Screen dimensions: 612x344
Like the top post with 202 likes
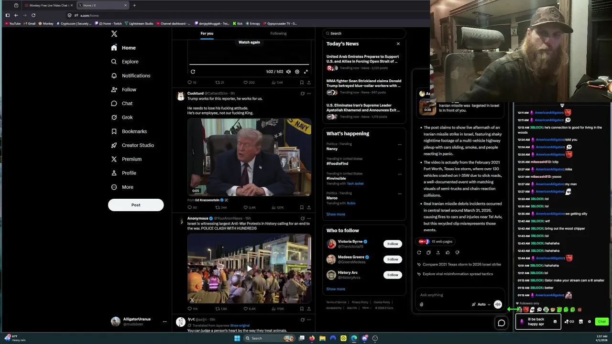coord(249,83)
